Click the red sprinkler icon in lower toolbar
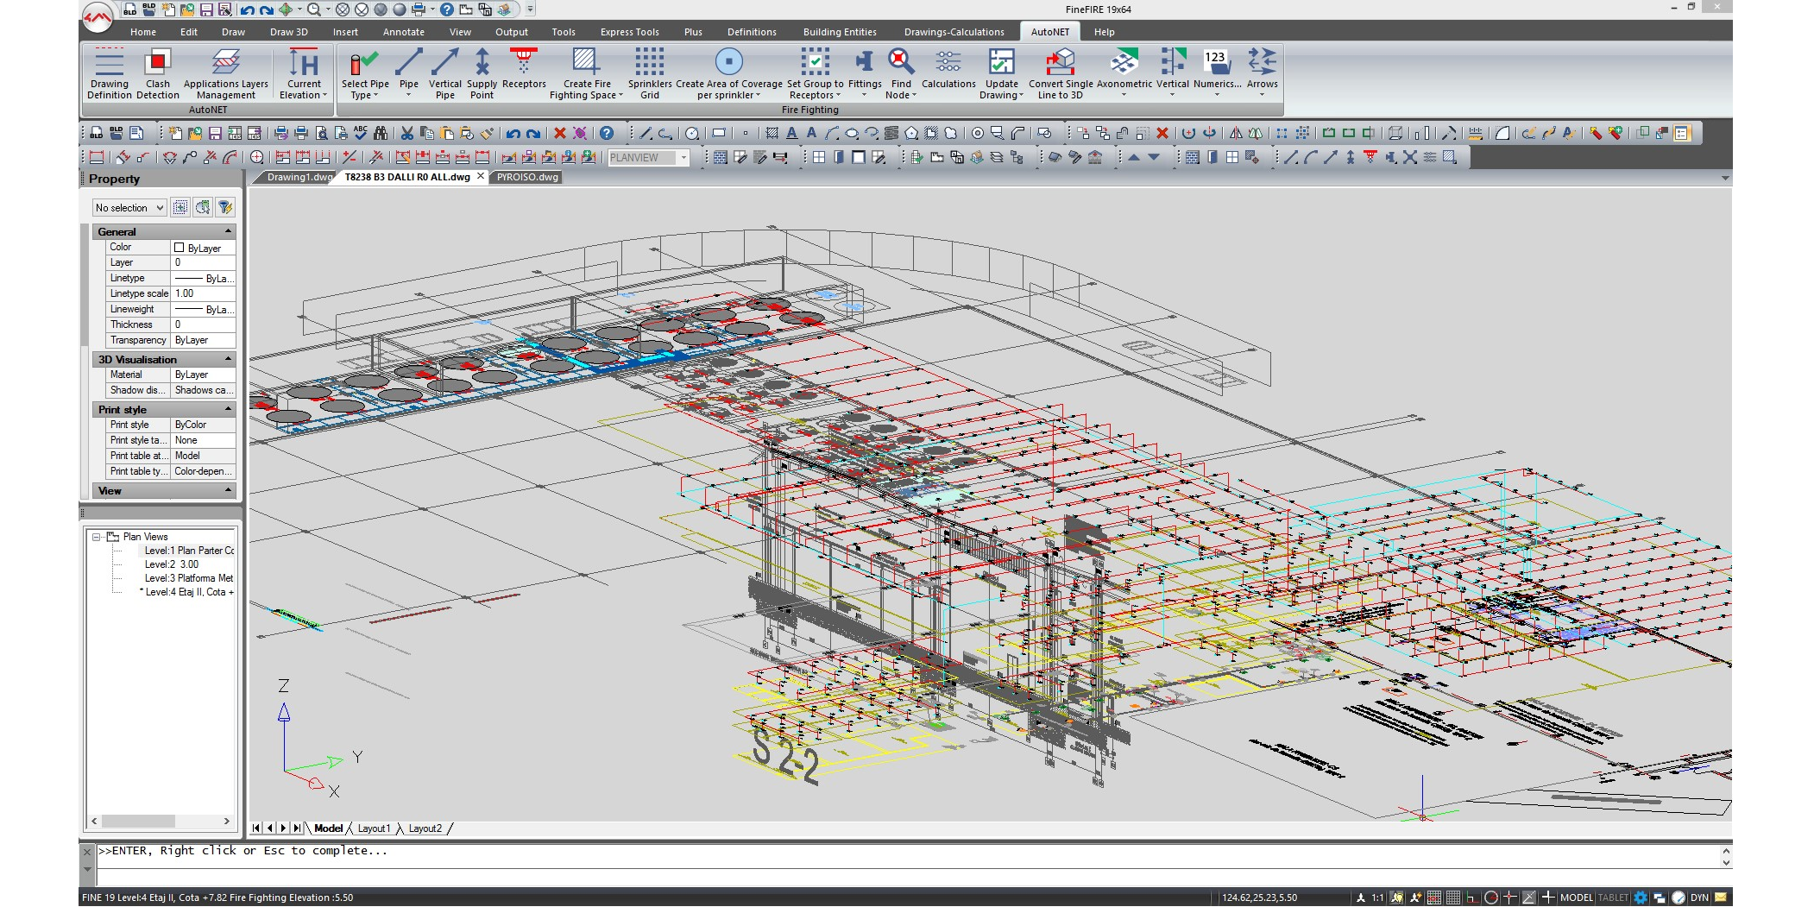 [x=1370, y=157]
